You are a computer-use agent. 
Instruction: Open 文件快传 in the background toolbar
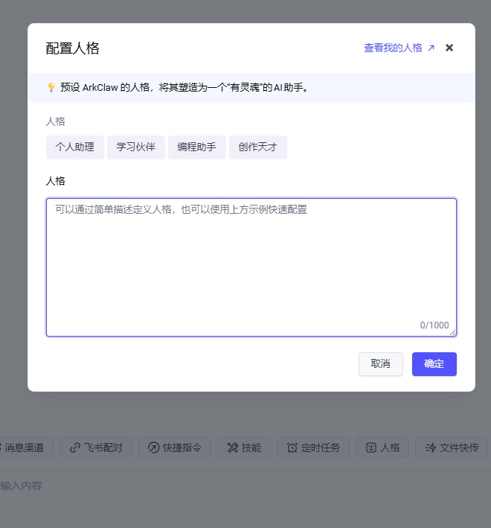coord(452,448)
